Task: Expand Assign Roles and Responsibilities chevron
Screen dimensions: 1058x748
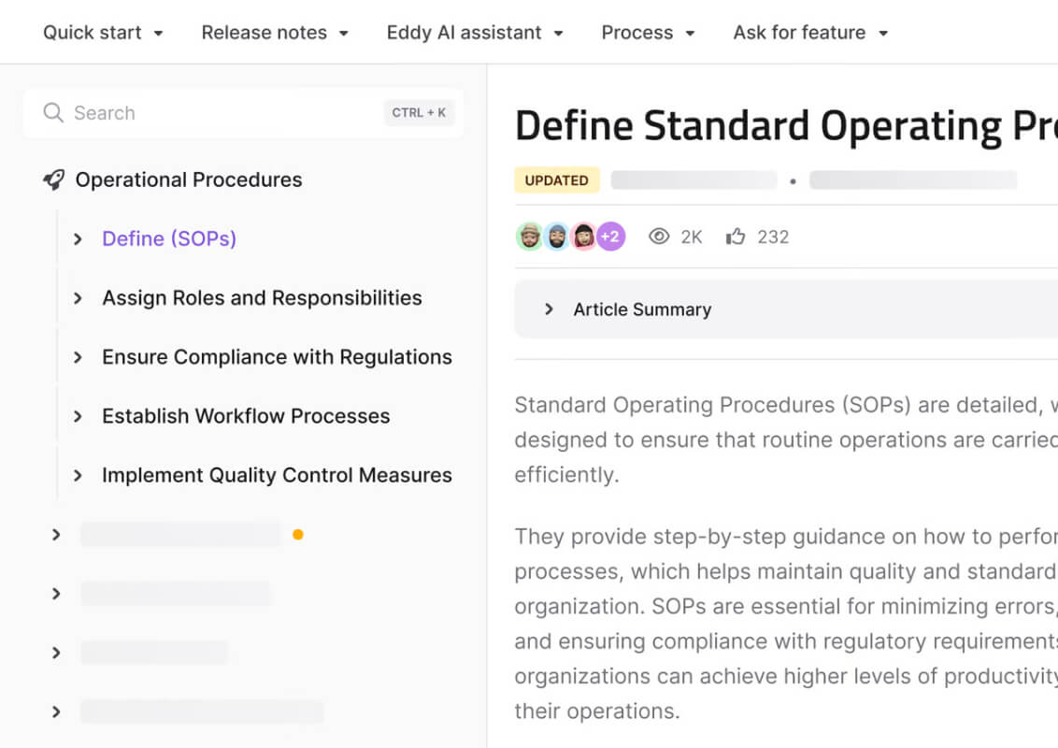Action: coord(78,298)
